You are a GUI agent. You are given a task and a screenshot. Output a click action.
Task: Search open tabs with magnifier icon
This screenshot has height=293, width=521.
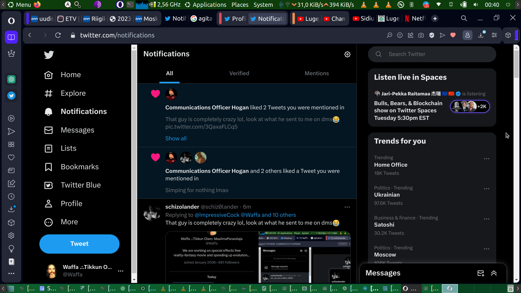coord(464,19)
